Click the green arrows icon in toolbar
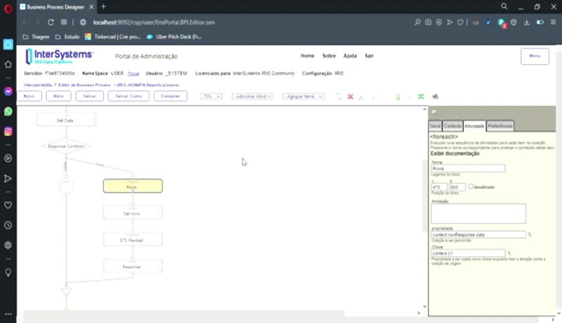The image size is (562, 323). (x=421, y=96)
